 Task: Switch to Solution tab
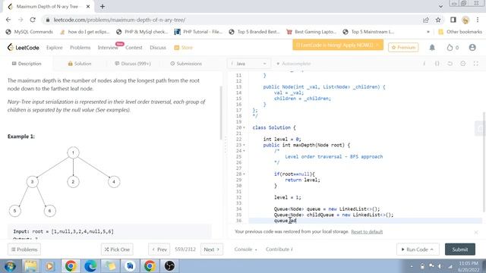click(80, 64)
